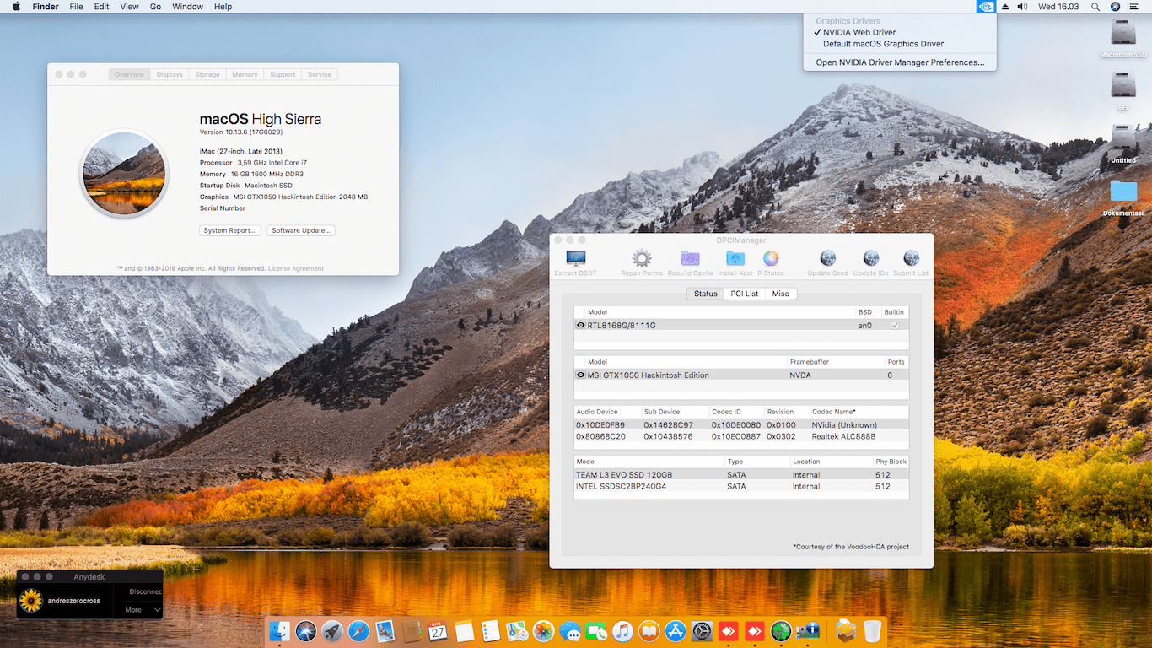Select Default macOS Graphics Driver
Screen dimensions: 1152x648
click(883, 44)
